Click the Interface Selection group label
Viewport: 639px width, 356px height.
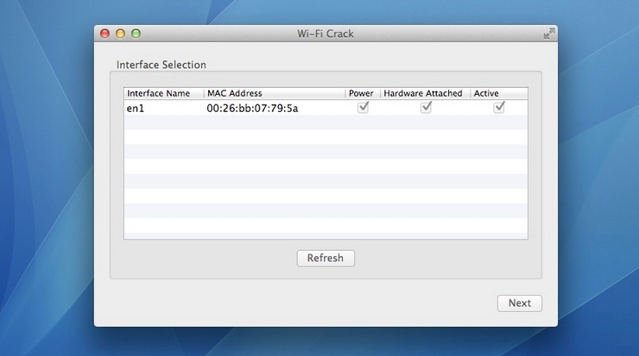click(x=161, y=65)
